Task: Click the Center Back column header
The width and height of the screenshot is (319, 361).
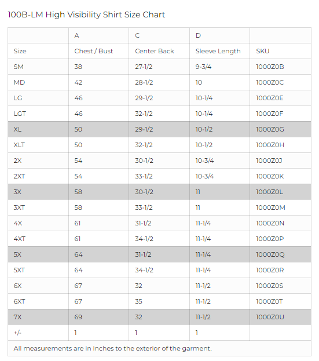Action: point(155,51)
